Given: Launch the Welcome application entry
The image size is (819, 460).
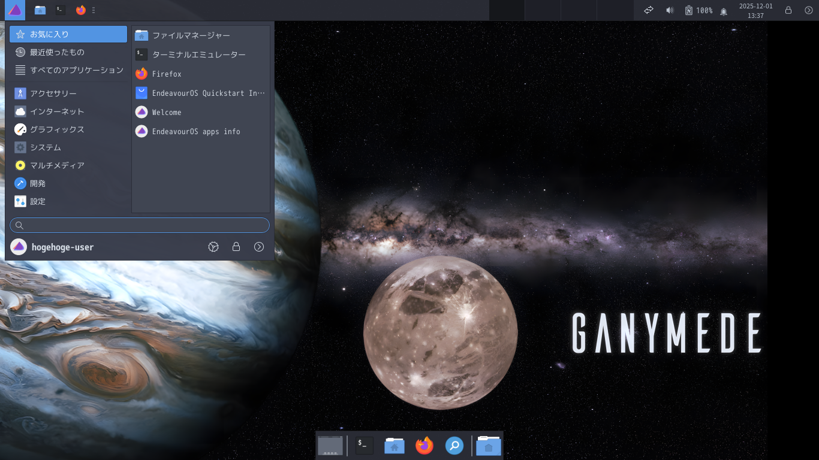Looking at the screenshot, I should 166,112.
